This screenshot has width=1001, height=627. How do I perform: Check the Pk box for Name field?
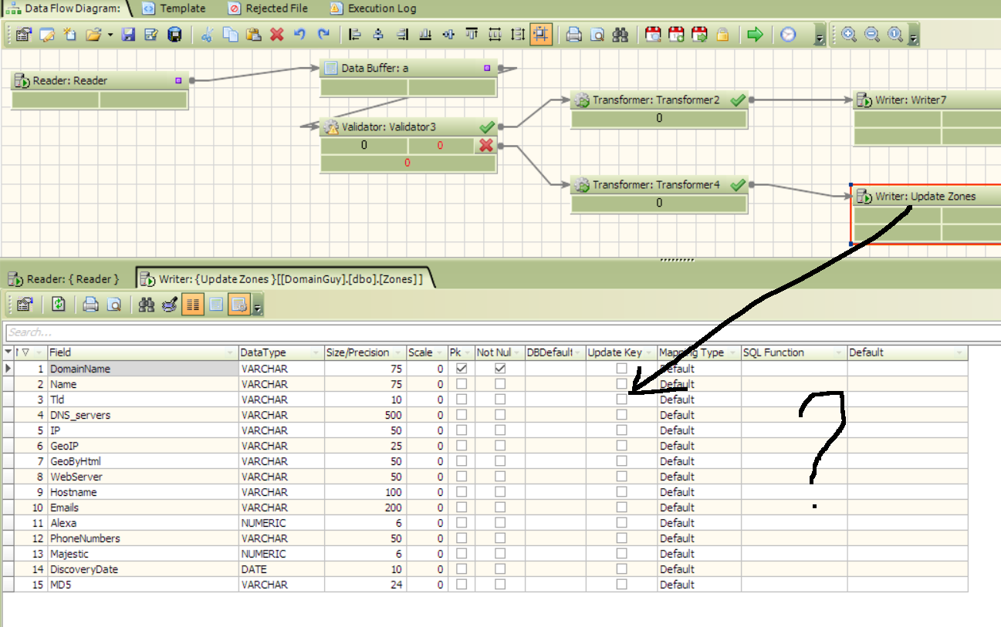(x=462, y=384)
